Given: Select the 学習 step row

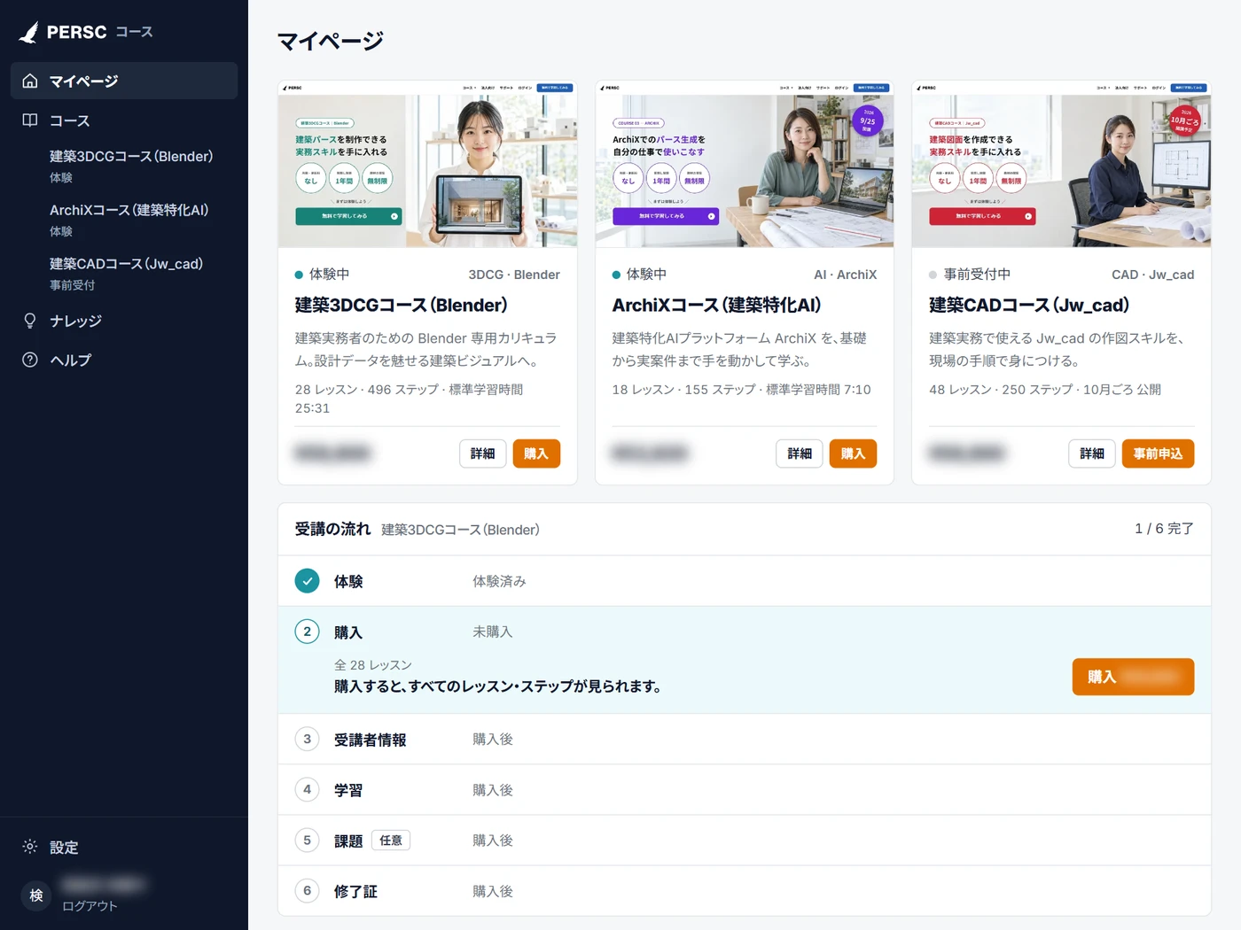Looking at the screenshot, I should (x=745, y=789).
